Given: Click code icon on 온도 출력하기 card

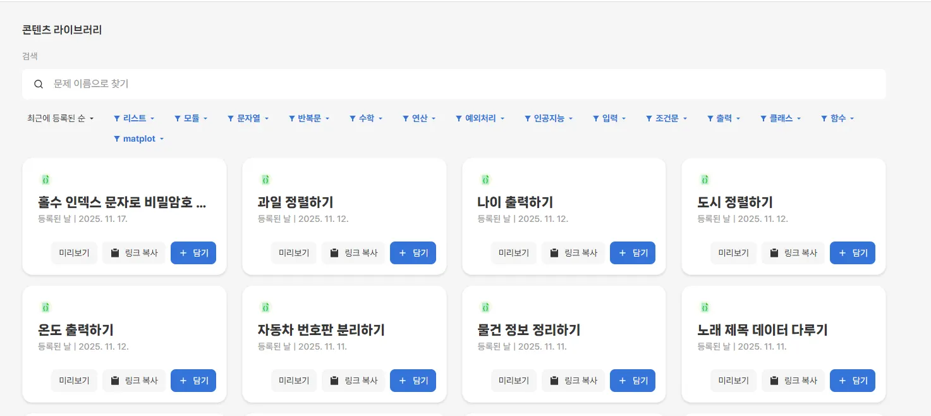Looking at the screenshot, I should coord(46,307).
